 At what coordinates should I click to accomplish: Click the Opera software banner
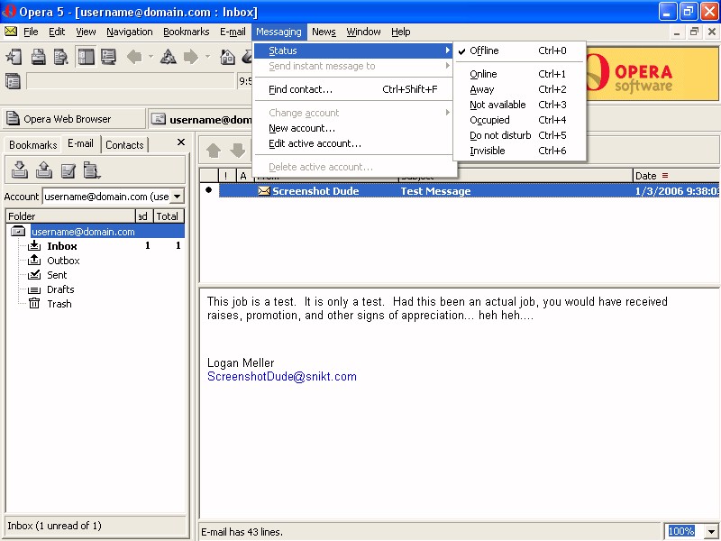tap(653, 73)
